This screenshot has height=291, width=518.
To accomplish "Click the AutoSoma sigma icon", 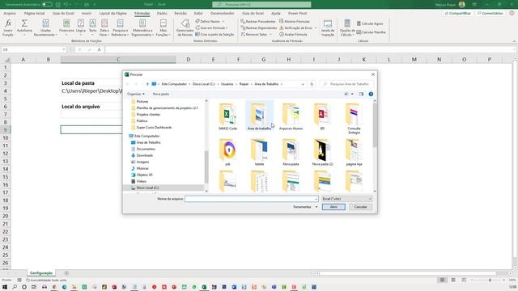I will click(24, 27).
